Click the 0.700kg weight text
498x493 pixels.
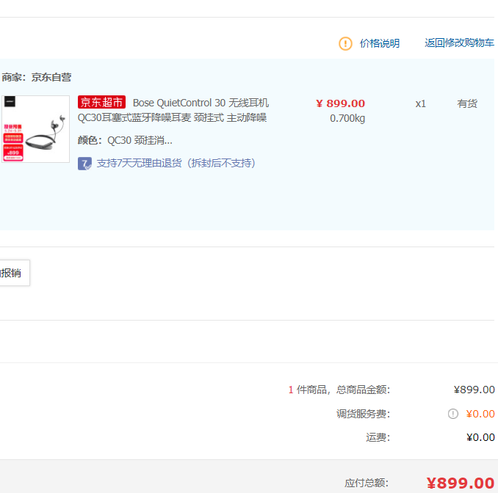347,118
